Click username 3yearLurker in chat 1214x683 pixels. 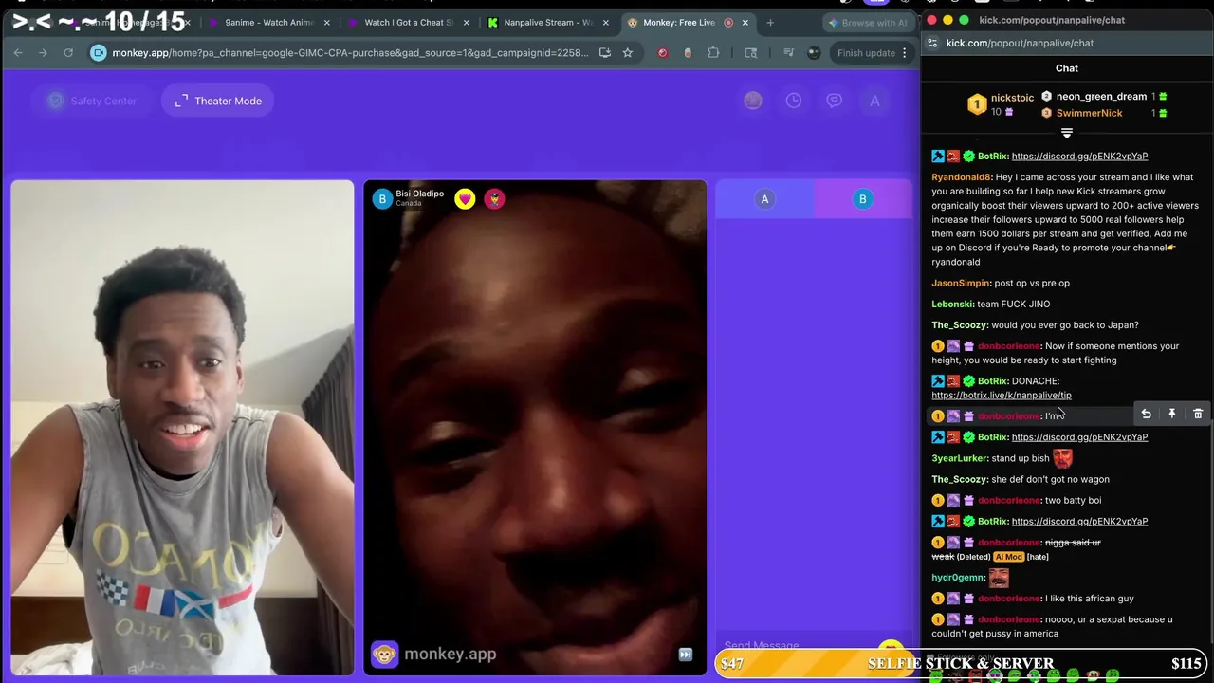[x=960, y=458]
